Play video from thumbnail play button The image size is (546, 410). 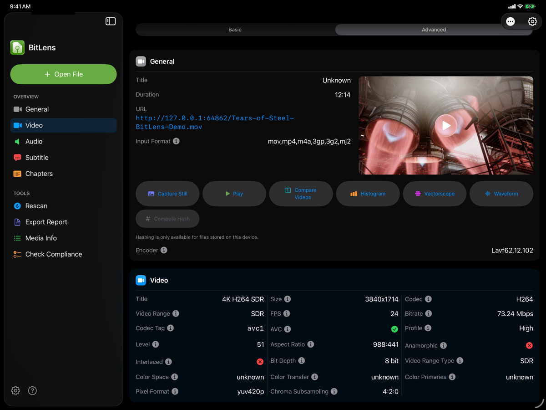pos(446,125)
